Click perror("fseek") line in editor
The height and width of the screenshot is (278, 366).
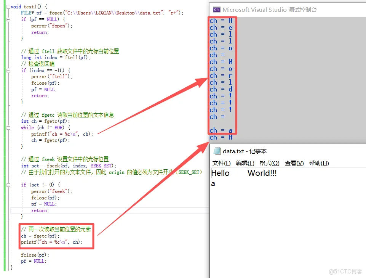coord(52,191)
